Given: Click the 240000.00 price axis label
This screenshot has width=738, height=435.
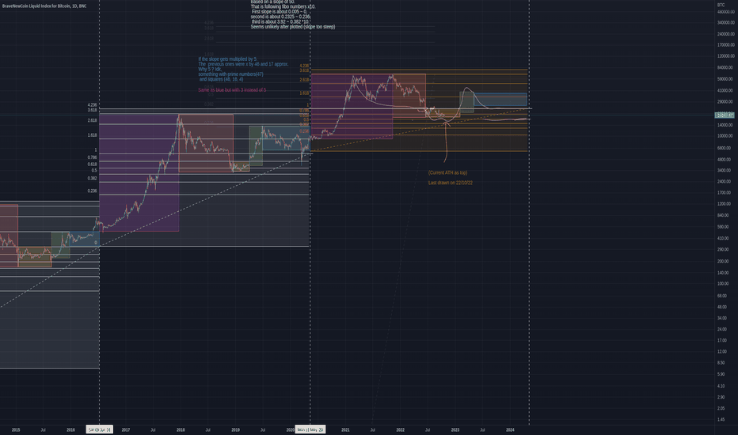Looking at the screenshot, I should pos(726,34).
